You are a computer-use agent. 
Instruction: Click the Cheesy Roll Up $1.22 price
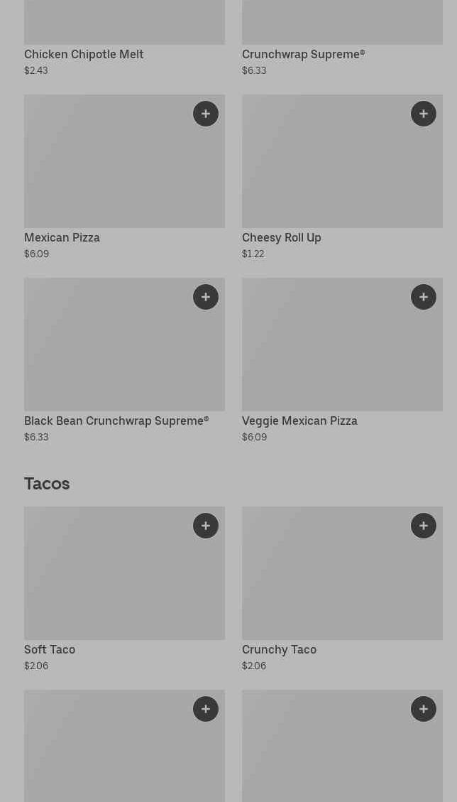253,254
